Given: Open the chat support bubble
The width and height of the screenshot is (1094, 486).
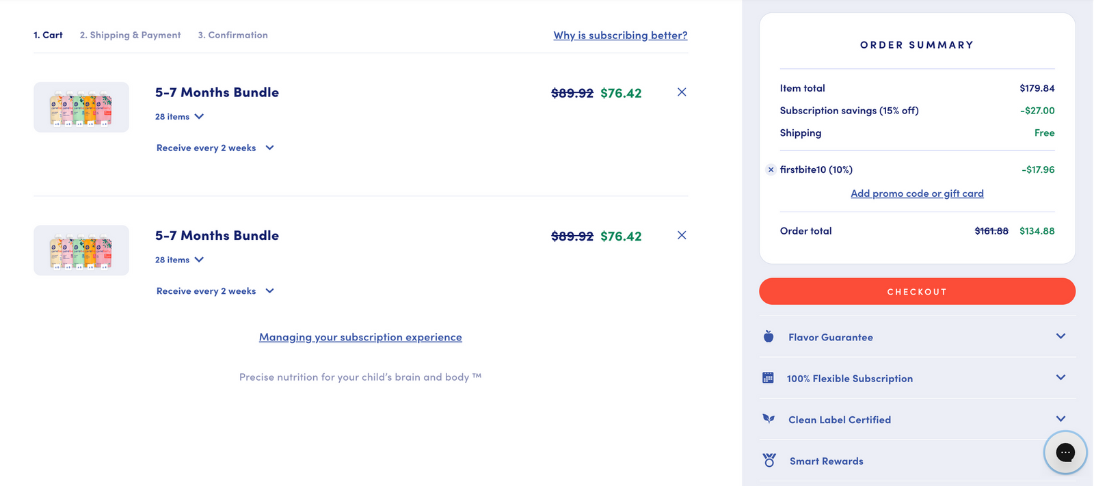Looking at the screenshot, I should pyautogui.click(x=1064, y=453).
